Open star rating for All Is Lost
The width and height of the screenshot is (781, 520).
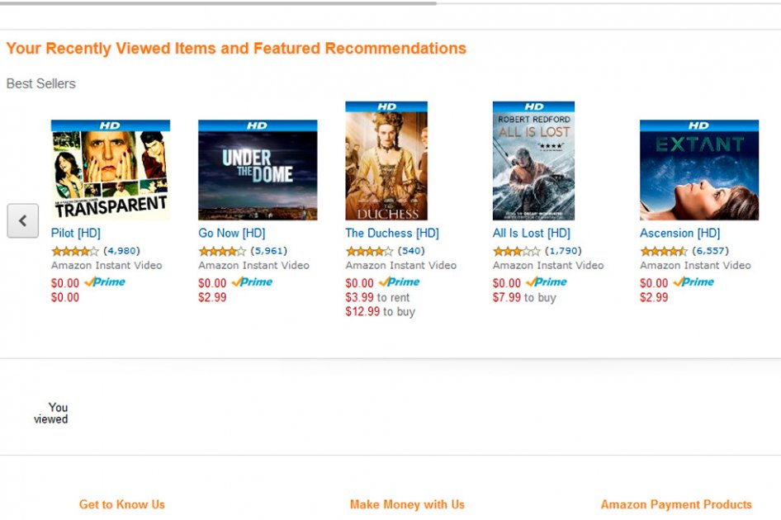click(517, 251)
